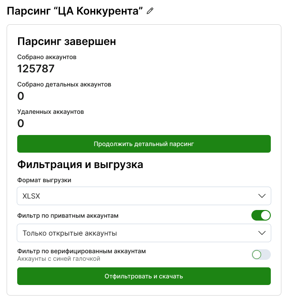
Task: Click the "Собрано аккаунтов" label
Action: click(47, 57)
